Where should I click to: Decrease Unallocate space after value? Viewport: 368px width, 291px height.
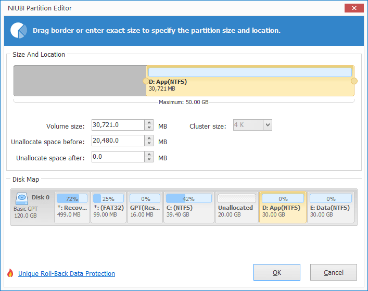(x=149, y=159)
